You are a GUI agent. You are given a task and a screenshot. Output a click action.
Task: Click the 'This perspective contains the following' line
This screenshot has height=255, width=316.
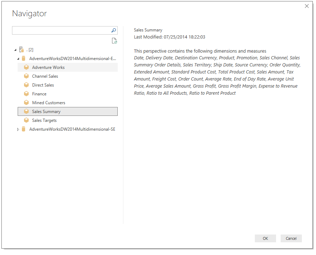click(x=200, y=51)
